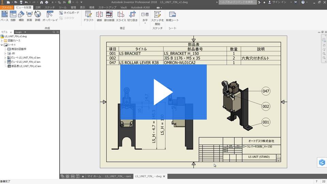
Task: Click the tile grid layout icon in bottom bar
Action: [67, 176]
